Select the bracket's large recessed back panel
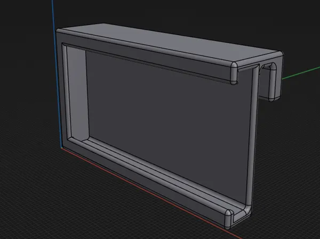This screenshot has width=320, height=239. pos(167,126)
